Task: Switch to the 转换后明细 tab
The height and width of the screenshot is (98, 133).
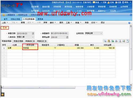Action: point(18,41)
